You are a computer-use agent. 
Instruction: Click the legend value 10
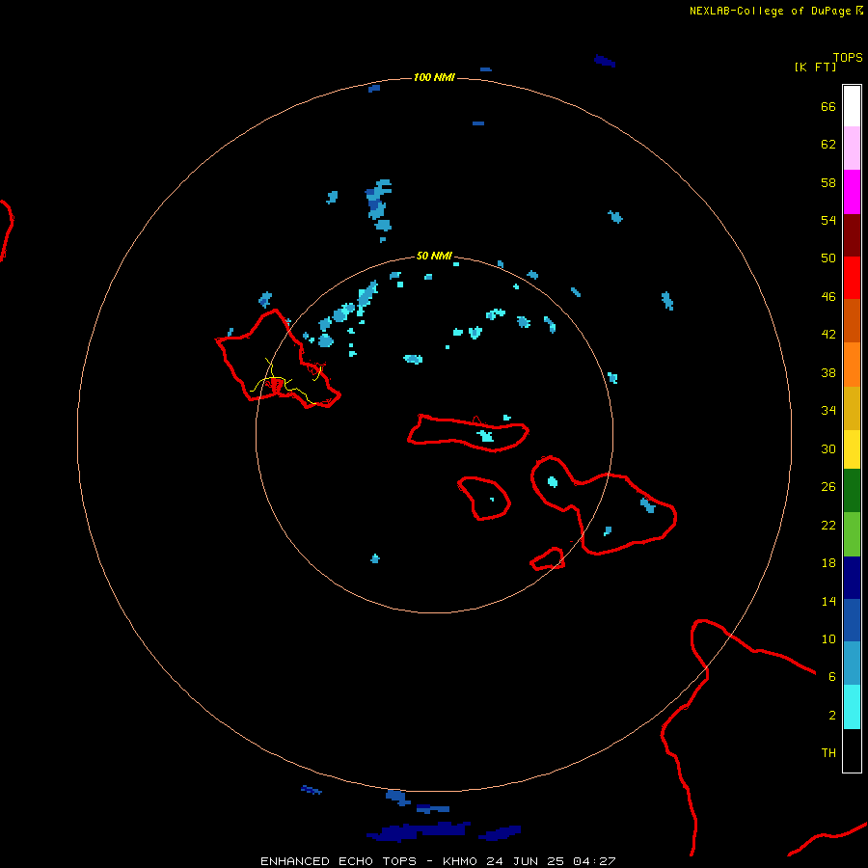click(x=828, y=638)
